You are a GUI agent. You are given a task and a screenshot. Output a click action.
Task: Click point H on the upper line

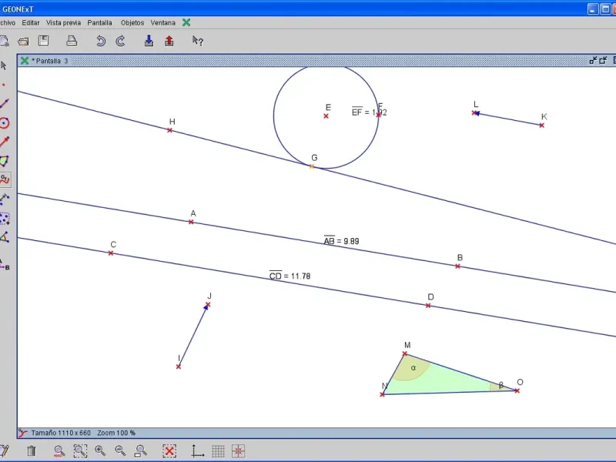(x=169, y=130)
